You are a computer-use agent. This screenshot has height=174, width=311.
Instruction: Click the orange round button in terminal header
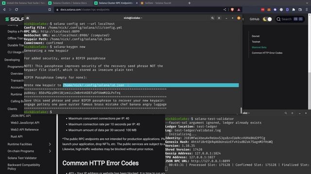[239, 18]
